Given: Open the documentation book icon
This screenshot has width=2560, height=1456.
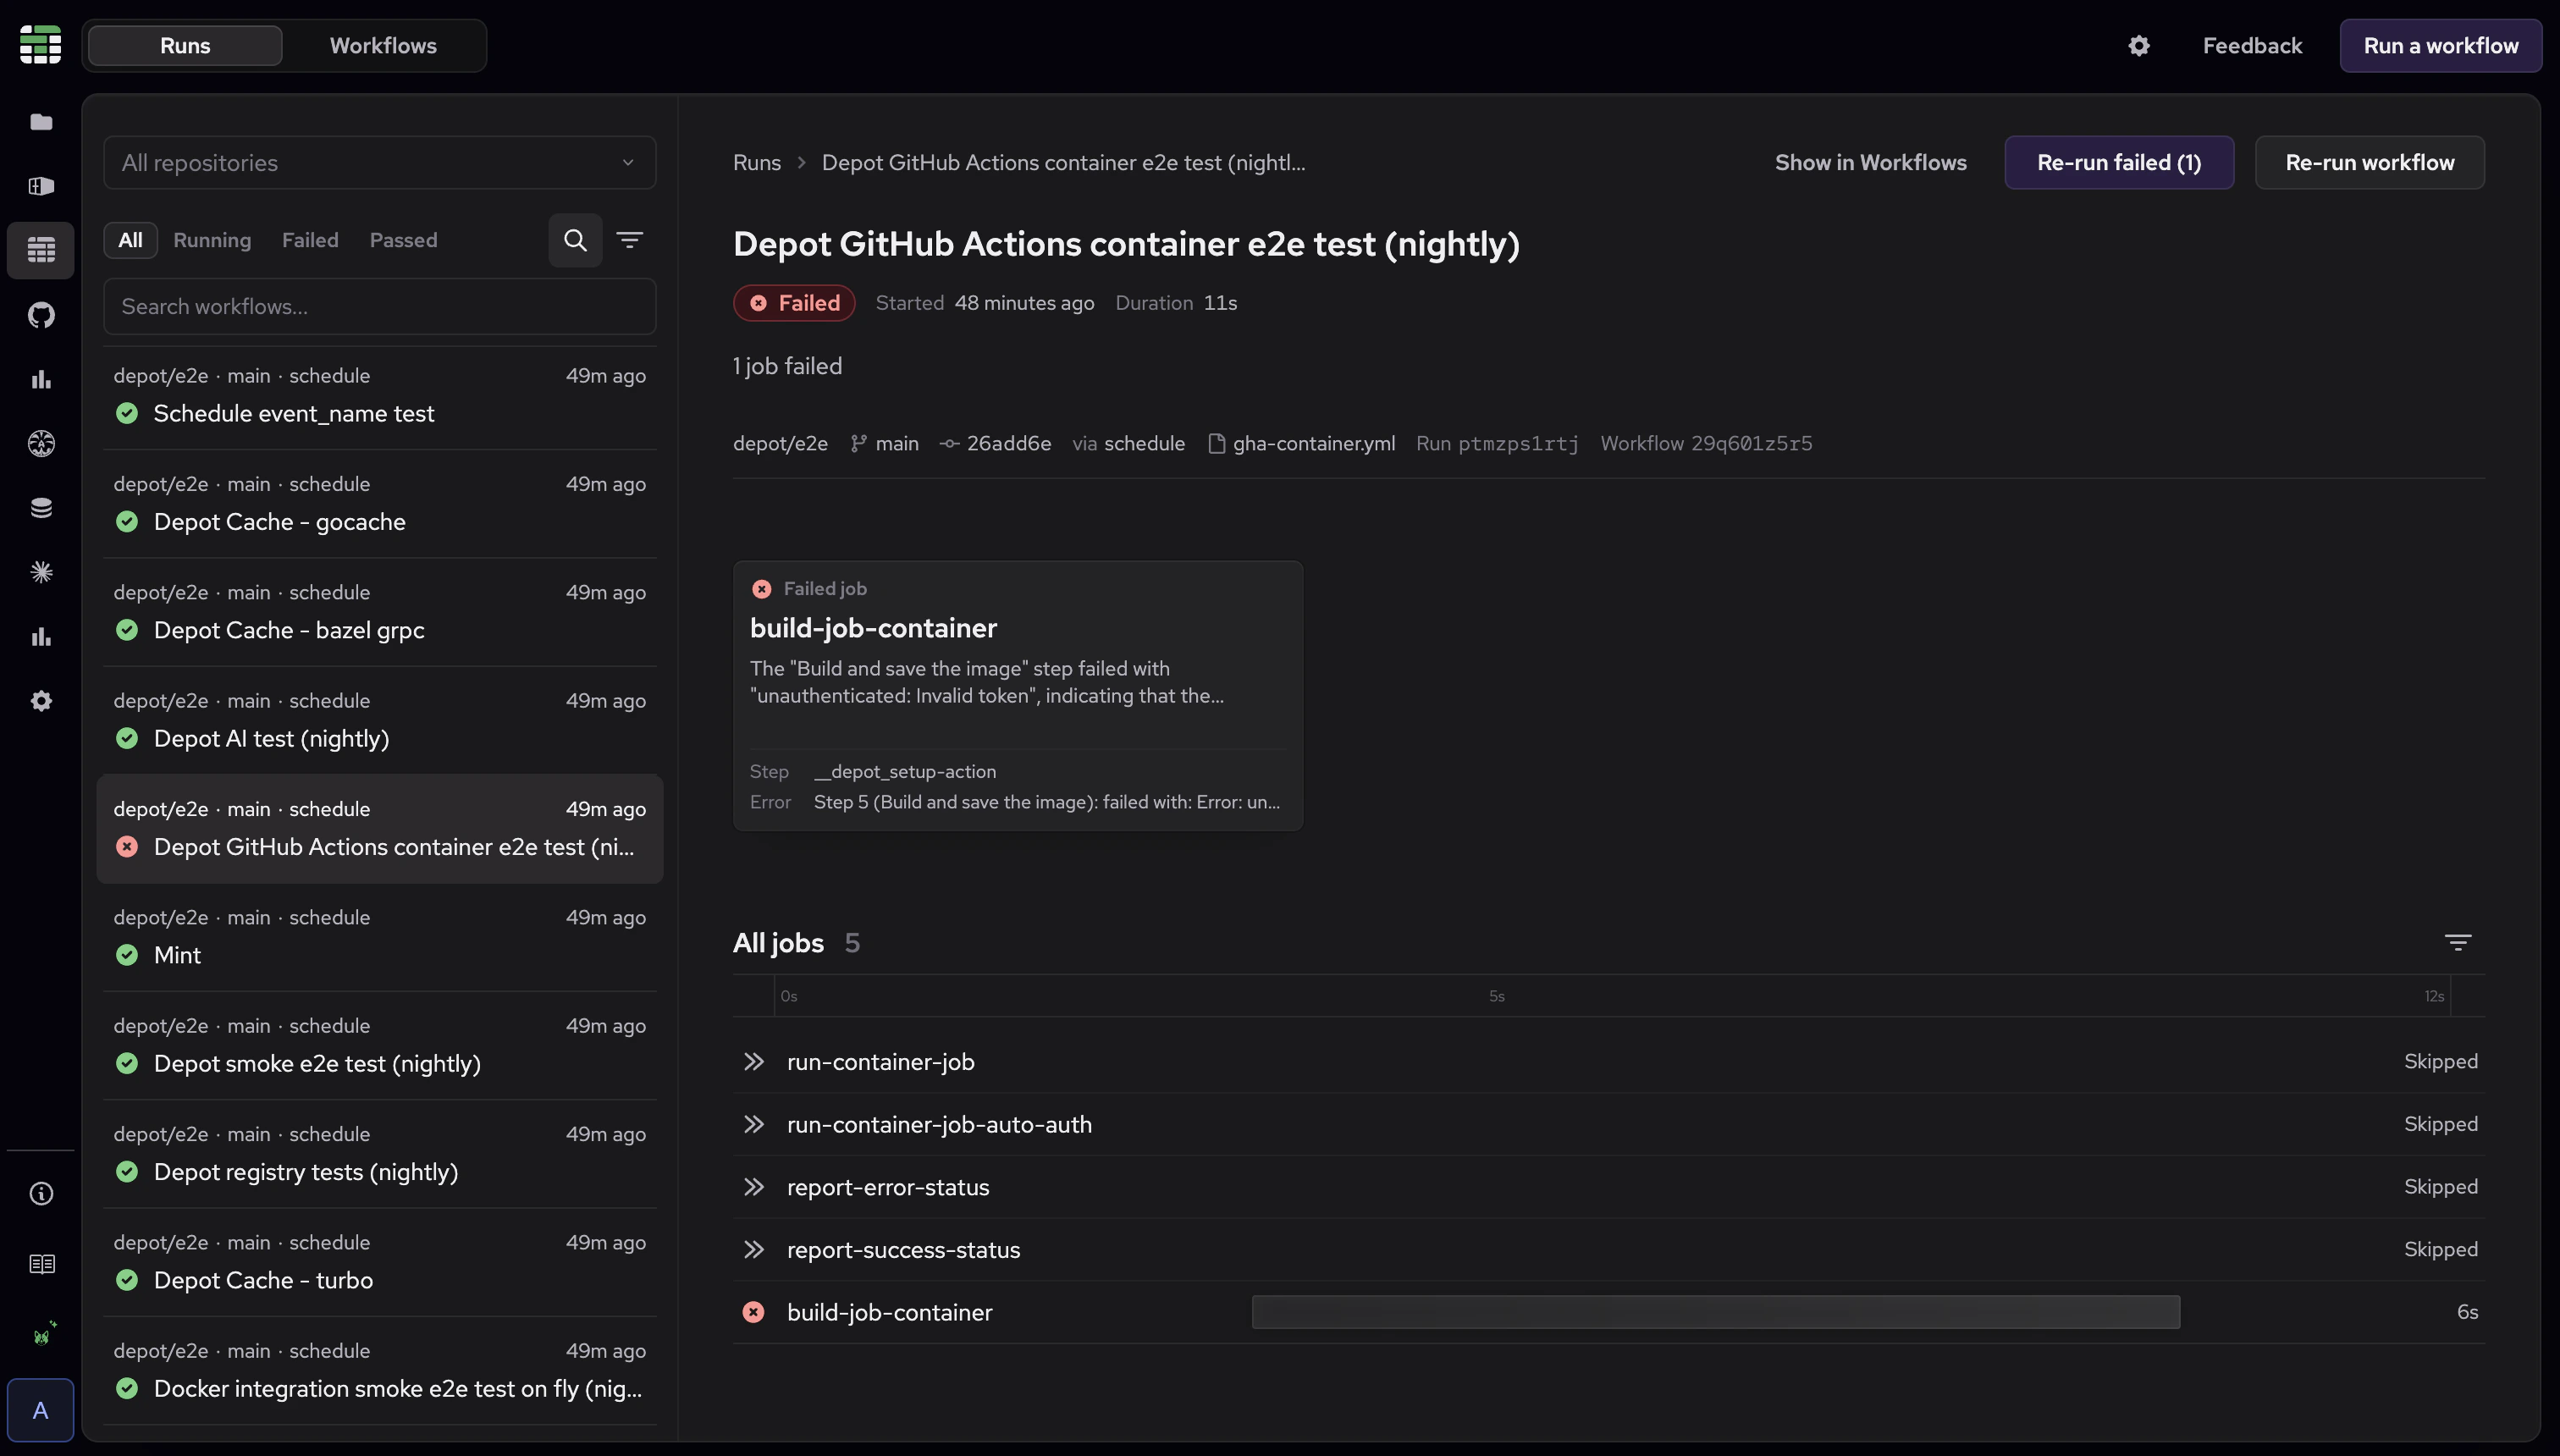Looking at the screenshot, I should pyautogui.click(x=41, y=1264).
